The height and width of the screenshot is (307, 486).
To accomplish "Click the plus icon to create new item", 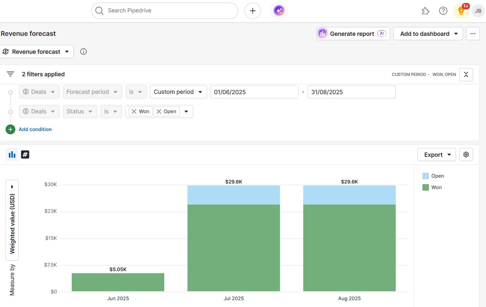I will tap(252, 10).
